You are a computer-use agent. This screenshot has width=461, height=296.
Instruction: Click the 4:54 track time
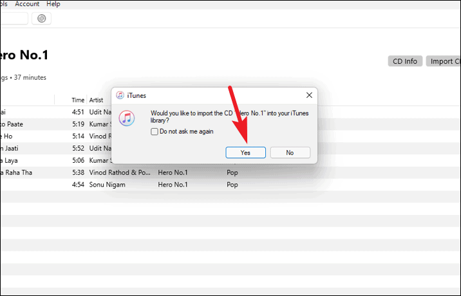pyautogui.click(x=78, y=185)
